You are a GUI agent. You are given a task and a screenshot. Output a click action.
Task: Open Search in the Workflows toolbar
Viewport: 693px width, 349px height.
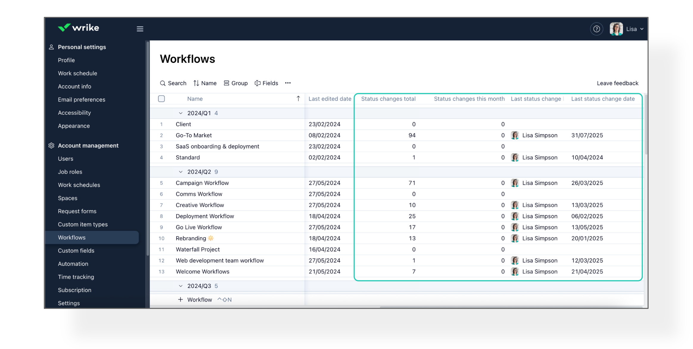(173, 83)
